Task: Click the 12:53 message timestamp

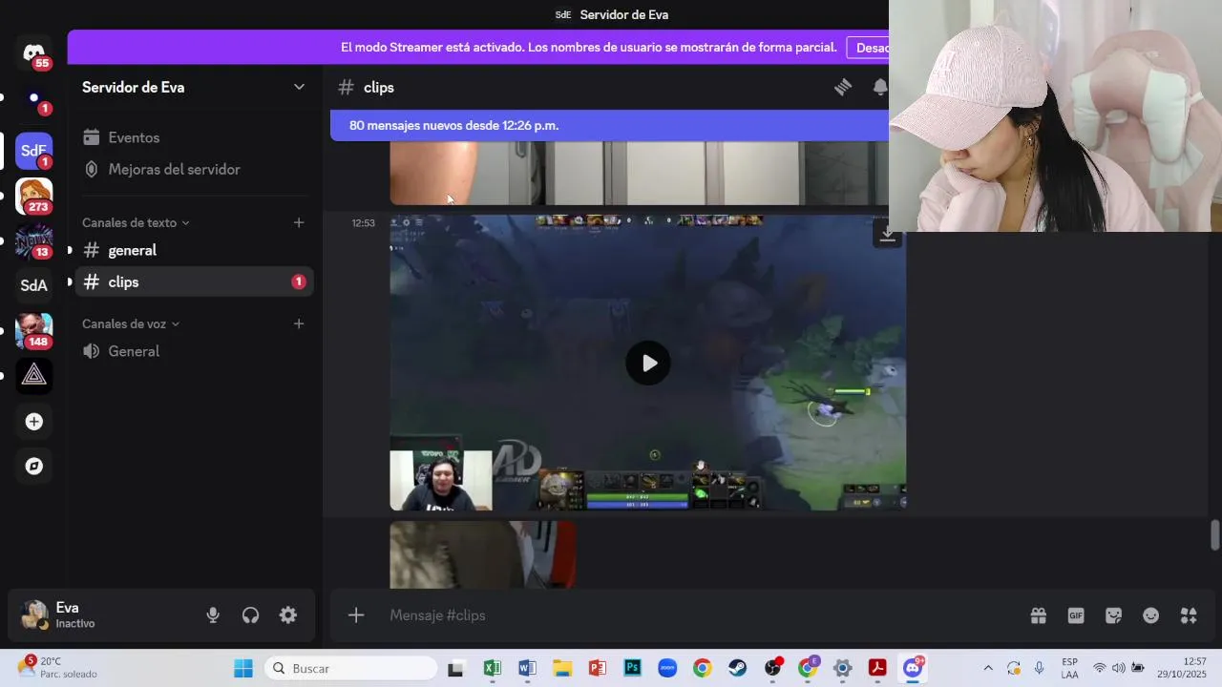Action: click(x=363, y=223)
